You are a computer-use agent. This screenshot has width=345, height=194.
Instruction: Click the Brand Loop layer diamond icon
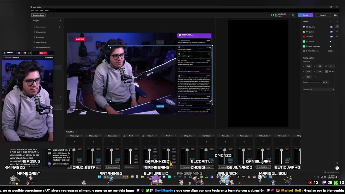coord(34,37)
